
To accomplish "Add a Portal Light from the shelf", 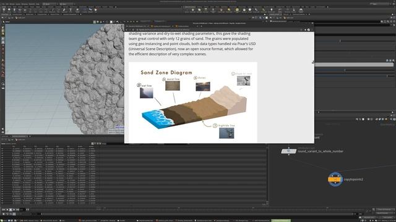I will 264,10.
